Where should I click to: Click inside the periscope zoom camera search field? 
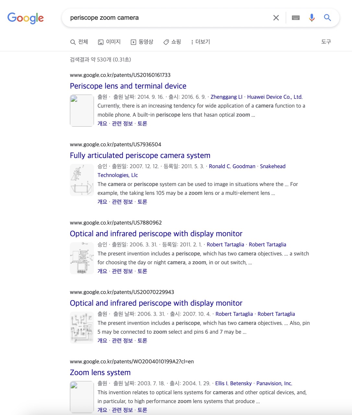coord(169,18)
